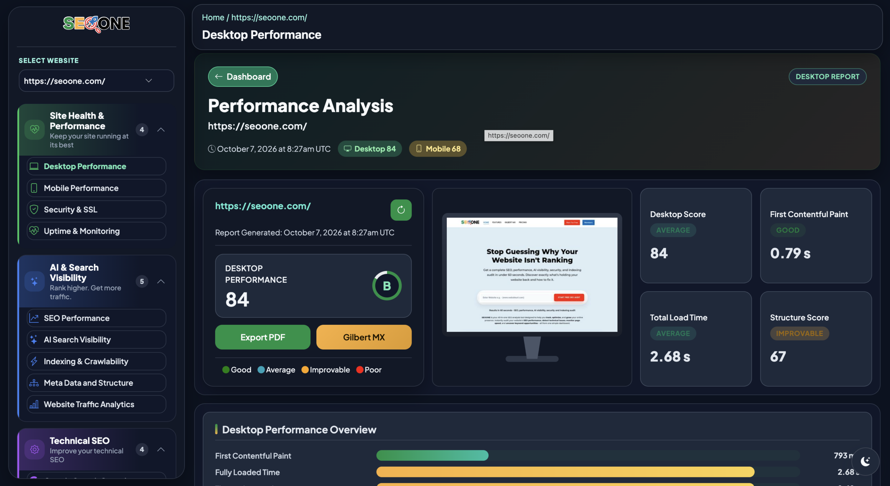Click the DESKTOP REPORT badge

(827, 76)
